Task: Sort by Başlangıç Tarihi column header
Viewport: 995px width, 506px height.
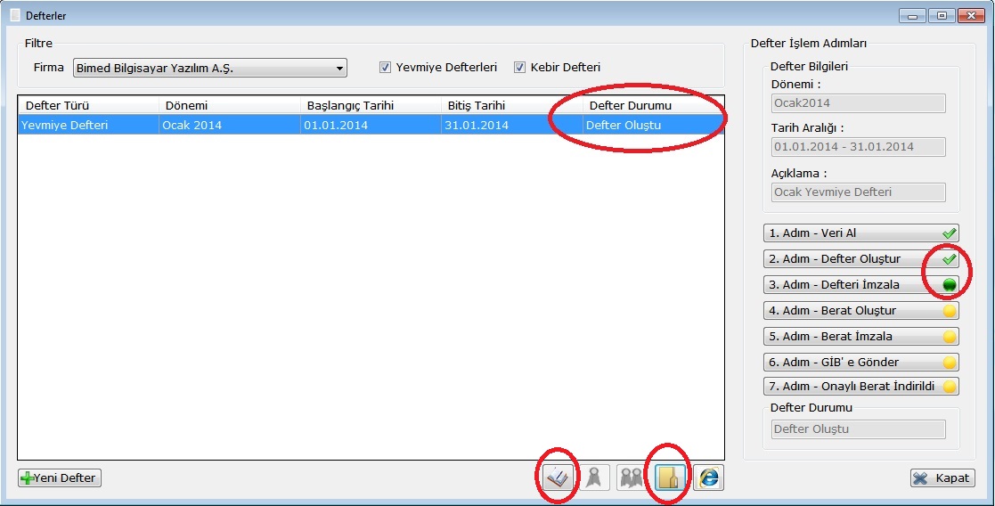Action: pyautogui.click(x=371, y=105)
